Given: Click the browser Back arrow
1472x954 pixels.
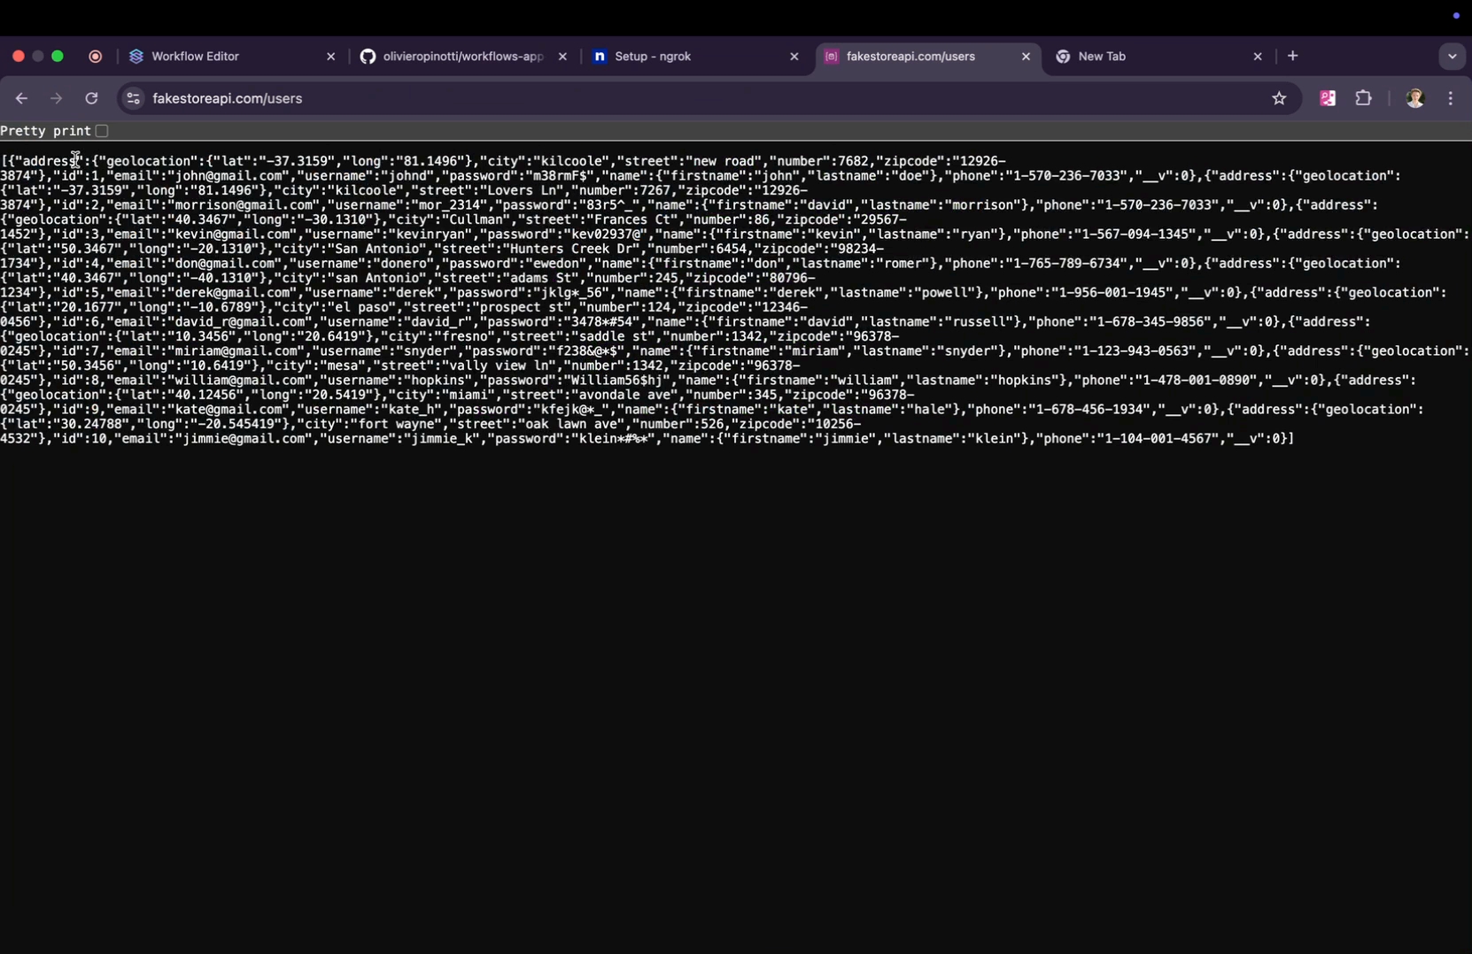Looking at the screenshot, I should 21,98.
